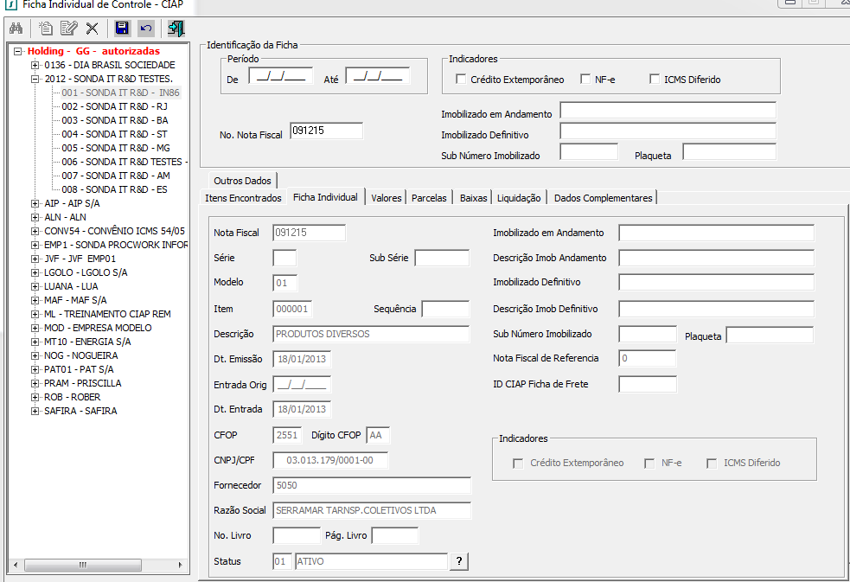Switch to the Valores tab
Image resolution: width=850 pixels, height=582 pixels.
[386, 198]
